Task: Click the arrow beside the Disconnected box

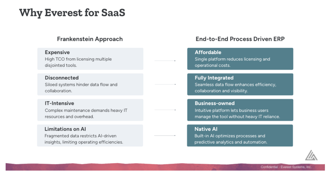Action: pos(165,84)
